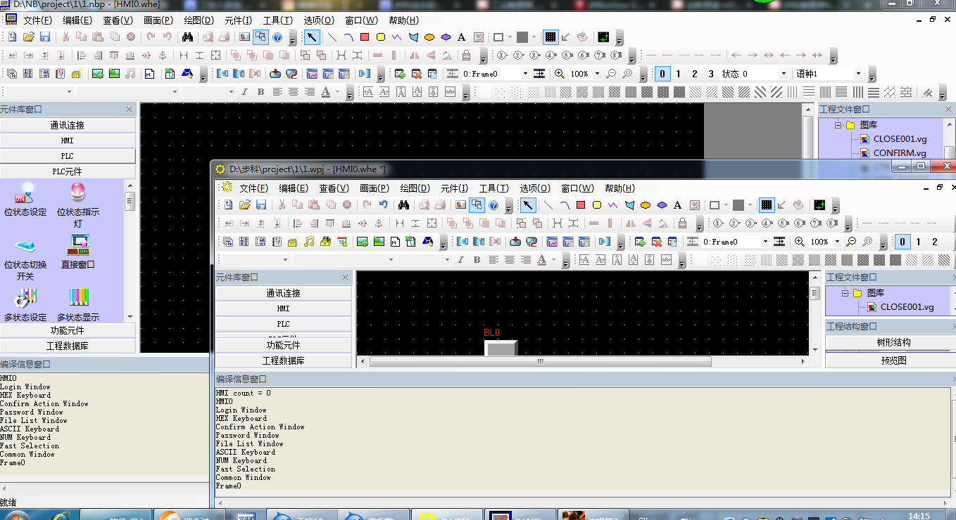Open the 语种1 language dropdown
The image size is (956, 520).
(x=858, y=74)
